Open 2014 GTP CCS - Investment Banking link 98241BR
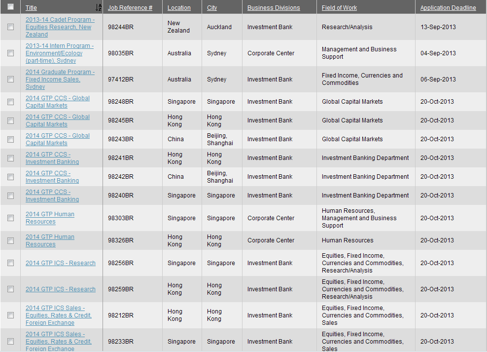The height and width of the screenshot is (352, 487). point(52,158)
